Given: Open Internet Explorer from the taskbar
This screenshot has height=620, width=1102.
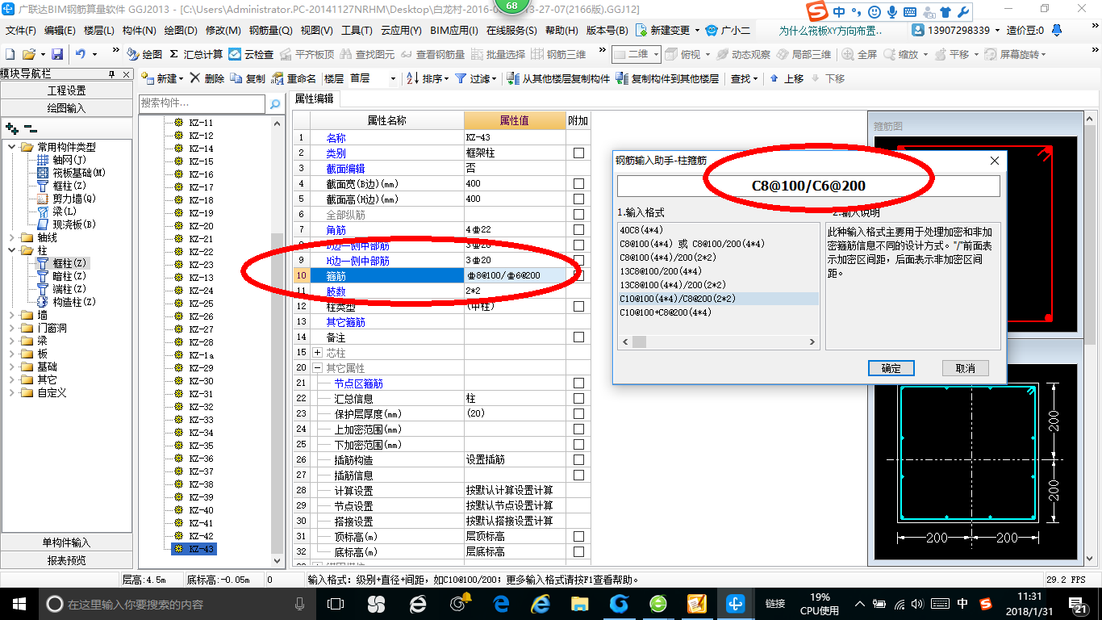Looking at the screenshot, I should pyautogui.click(x=540, y=604).
